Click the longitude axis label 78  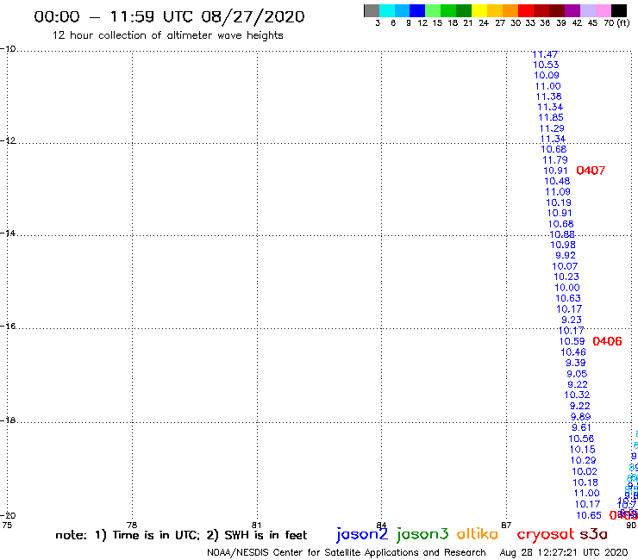click(x=131, y=525)
